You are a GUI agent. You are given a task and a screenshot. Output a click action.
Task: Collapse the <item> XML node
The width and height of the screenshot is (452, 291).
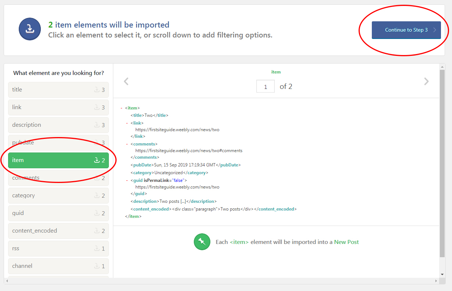[x=121, y=108]
